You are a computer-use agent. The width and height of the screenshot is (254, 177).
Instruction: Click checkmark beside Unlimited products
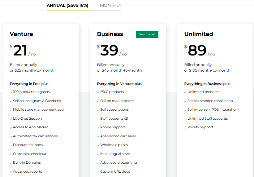185,92
